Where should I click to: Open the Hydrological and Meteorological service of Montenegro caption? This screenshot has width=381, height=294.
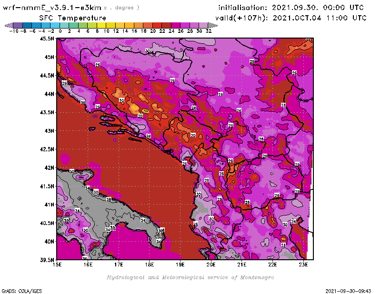[190, 277]
